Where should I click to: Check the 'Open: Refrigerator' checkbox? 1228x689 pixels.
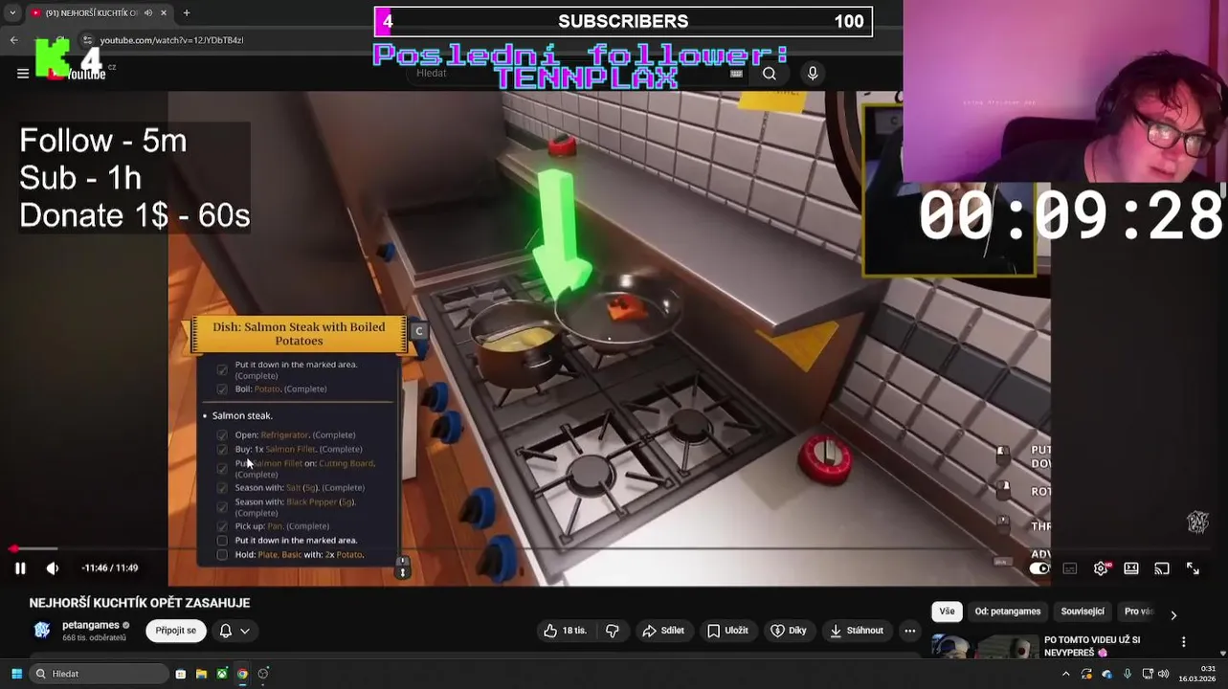222,435
